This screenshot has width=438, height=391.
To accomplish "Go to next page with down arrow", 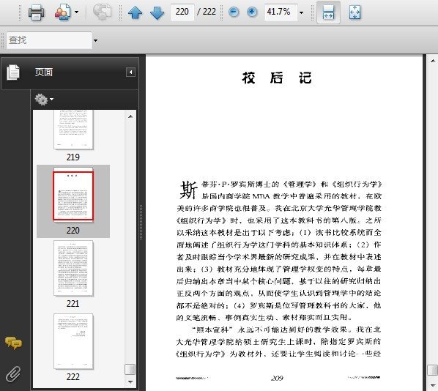I will [157, 12].
